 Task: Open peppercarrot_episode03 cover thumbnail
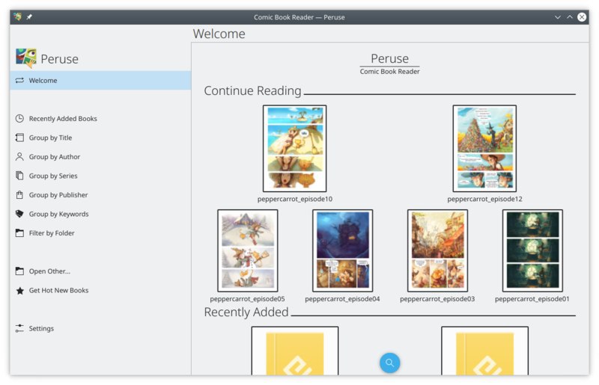coord(437,250)
